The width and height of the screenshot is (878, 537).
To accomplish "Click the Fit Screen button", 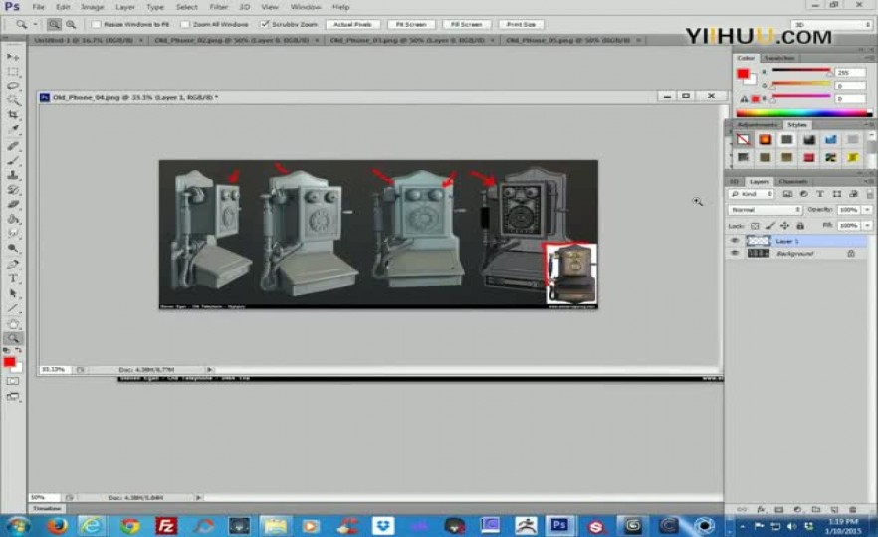I will [x=411, y=24].
